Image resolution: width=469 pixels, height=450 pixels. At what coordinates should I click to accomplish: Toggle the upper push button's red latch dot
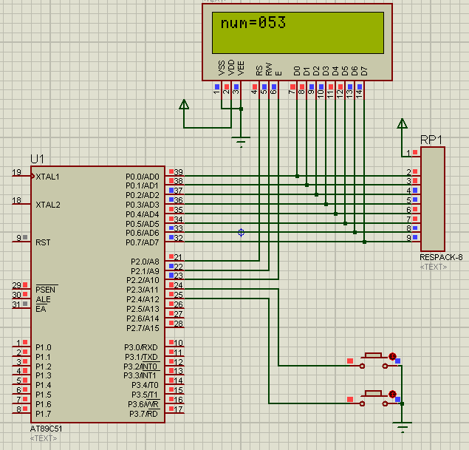[x=392, y=355]
